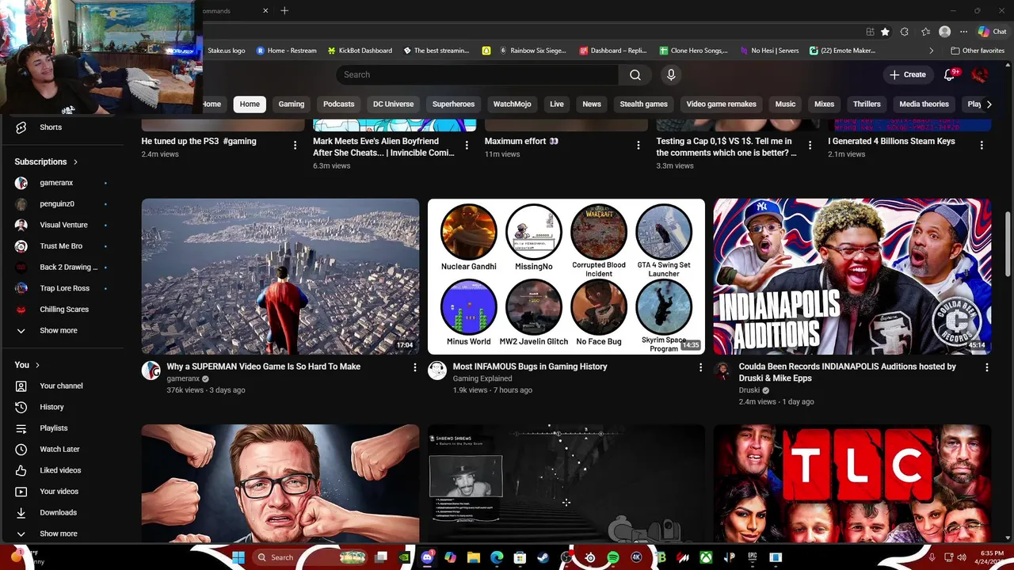1014x570 pixels.
Task: Open Spotify from the taskbar
Action: [x=613, y=557]
